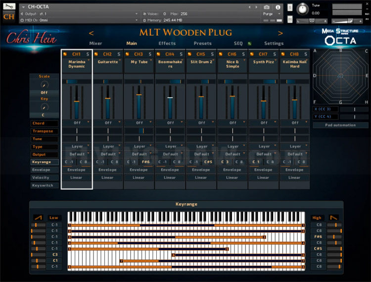Adjust the CH1 pan slider
This screenshot has height=282, width=371.
click(x=77, y=81)
